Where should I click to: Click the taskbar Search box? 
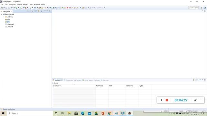[x=29, y=113]
